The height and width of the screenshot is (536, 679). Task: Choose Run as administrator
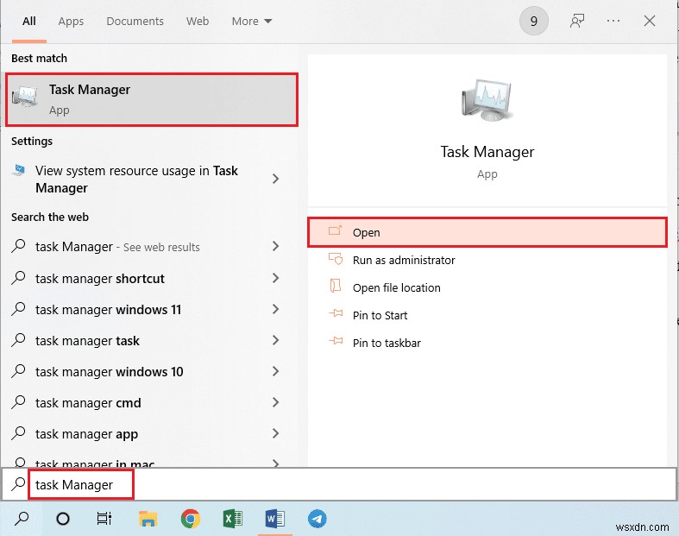403,260
